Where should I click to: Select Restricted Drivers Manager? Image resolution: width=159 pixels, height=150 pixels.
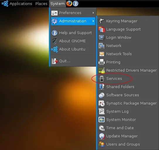[128, 70]
